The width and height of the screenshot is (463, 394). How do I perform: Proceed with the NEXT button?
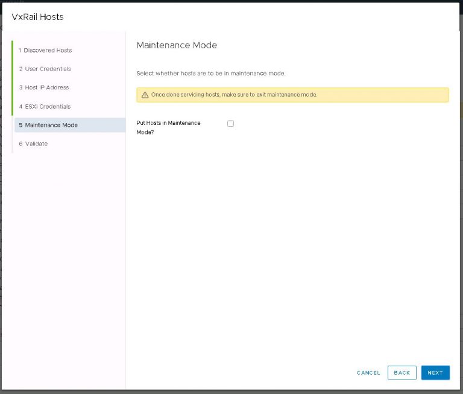click(435, 373)
